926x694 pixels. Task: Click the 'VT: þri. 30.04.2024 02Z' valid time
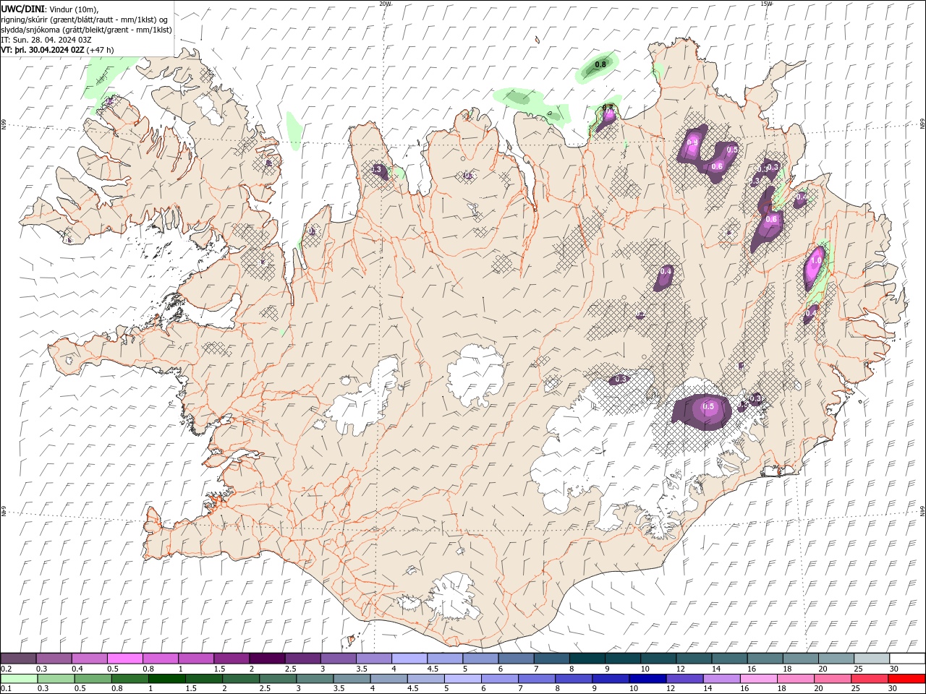coord(43,50)
